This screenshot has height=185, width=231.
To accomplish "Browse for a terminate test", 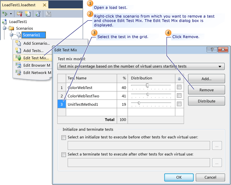I will tap(217, 163).
